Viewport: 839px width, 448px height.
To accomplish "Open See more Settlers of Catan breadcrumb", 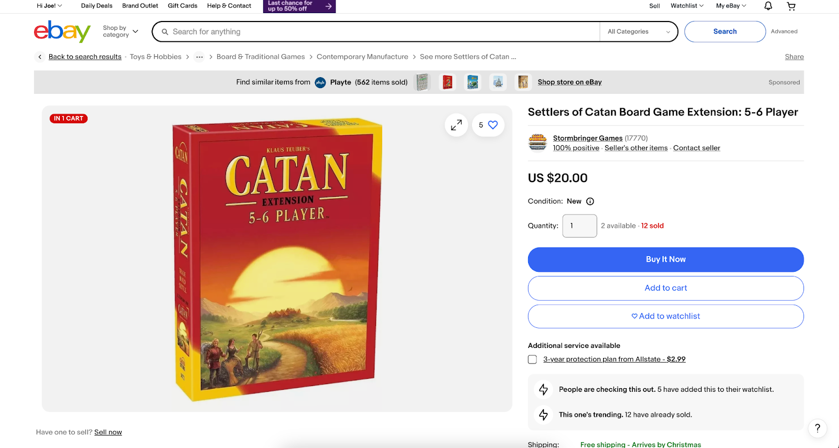I will pos(468,57).
